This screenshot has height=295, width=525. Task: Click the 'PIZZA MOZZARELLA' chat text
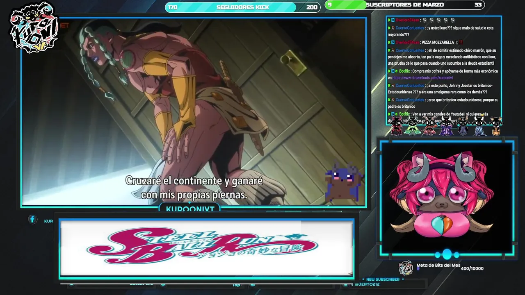438,42
